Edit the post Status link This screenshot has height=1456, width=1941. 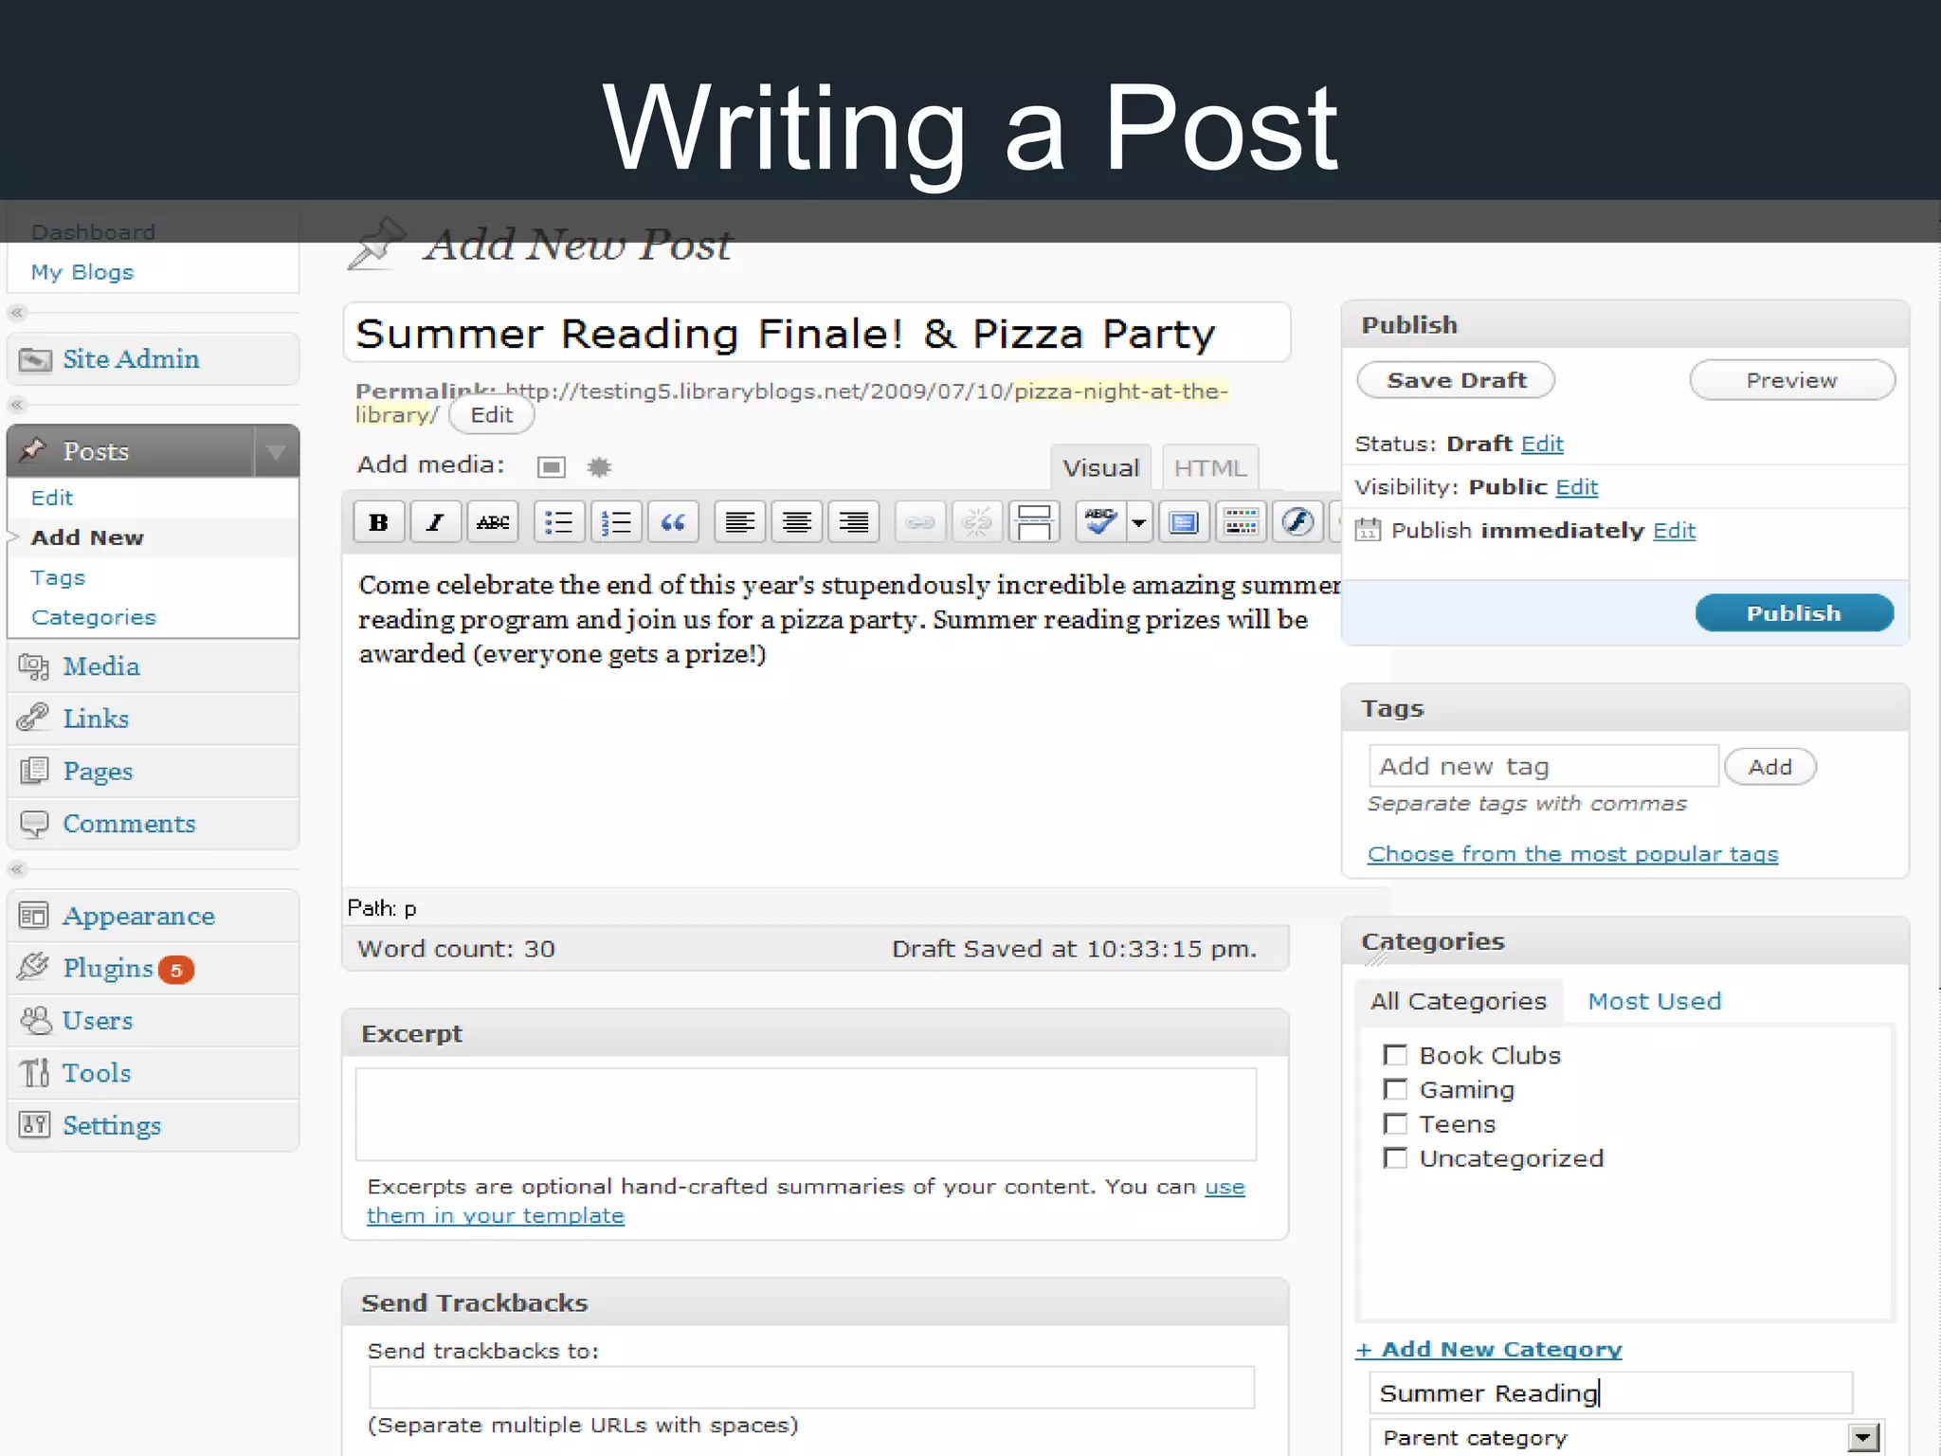tap(1542, 444)
